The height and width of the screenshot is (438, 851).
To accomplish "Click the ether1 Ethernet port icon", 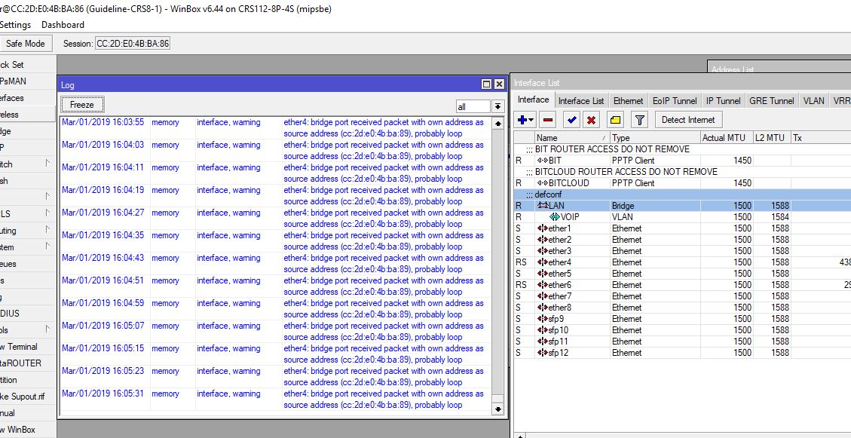I will [543, 228].
